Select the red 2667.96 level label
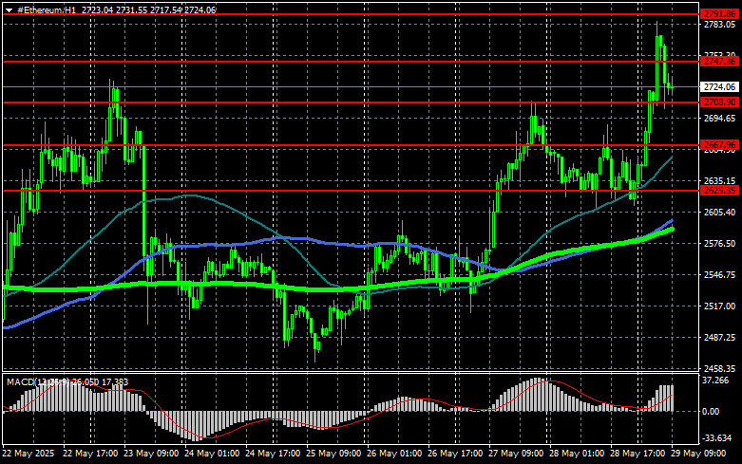The width and height of the screenshot is (742, 464). pyautogui.click(x=719, y=145)
